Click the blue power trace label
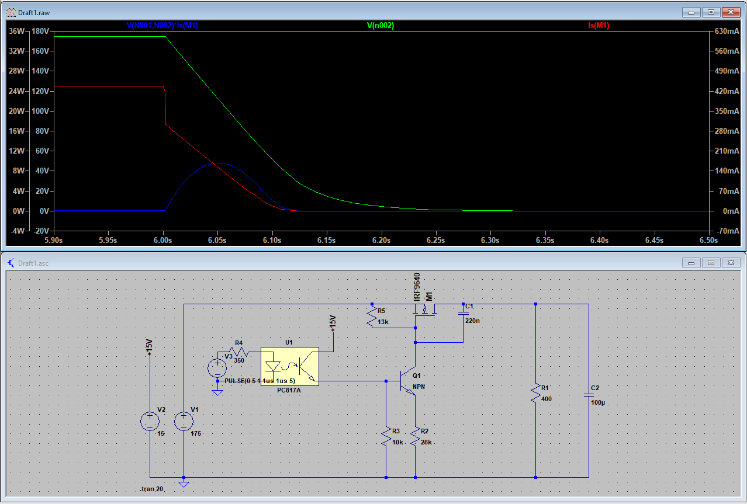 (x=162, y=26)
